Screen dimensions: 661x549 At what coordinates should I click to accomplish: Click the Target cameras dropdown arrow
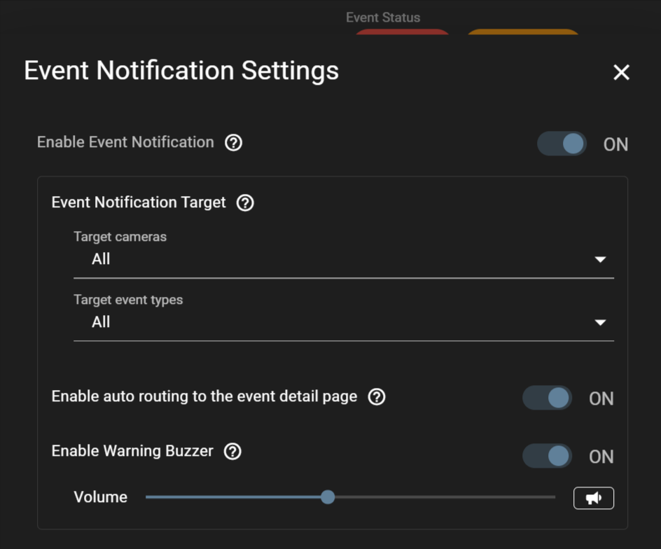[x=600, y=260]
